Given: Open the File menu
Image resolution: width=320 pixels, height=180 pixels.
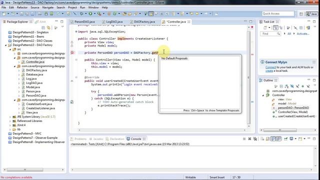Looking at the screenshot, I should tap(3, 7).
